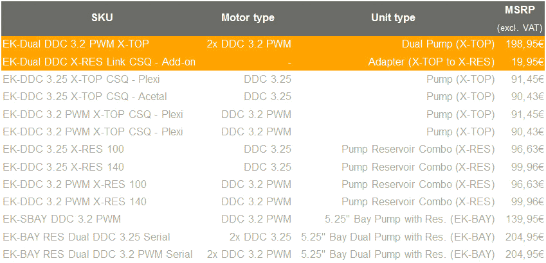Select the Dual Pump (X-TOP) unit type cell
This screenshot has width=546, height=263.
448,44
